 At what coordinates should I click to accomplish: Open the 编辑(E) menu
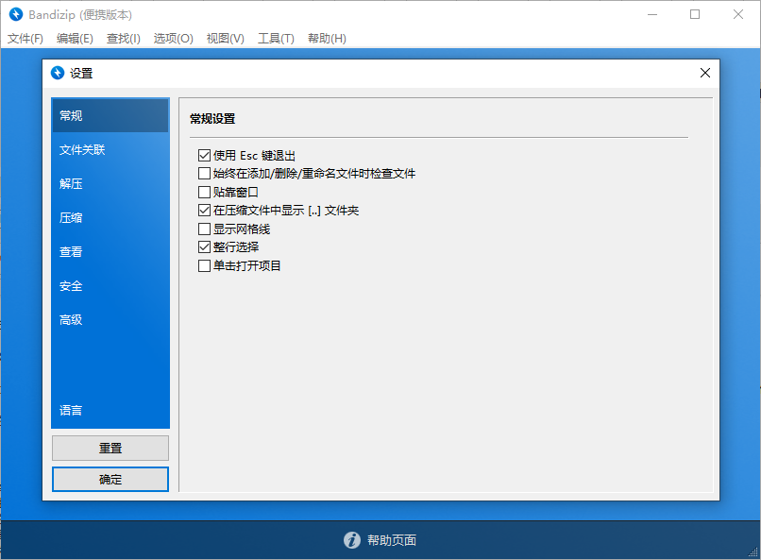pyautogui.click(x=75, y=39)
